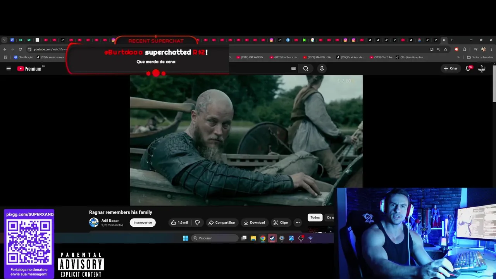Open the media control icon in Chrome toolbar

point(475,49)
